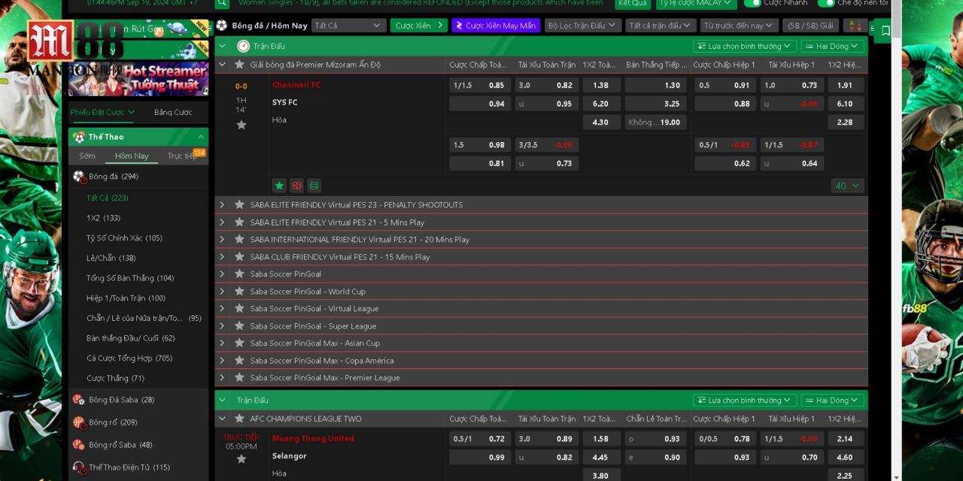Open the Hot Streamer Tướng Thuật banner

[x=138, y=78]
